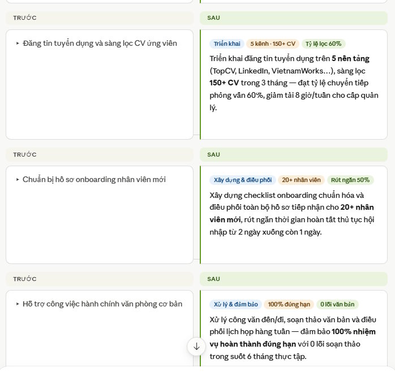Click the first 'TRƯỚC' header bar
The image size is (395, 372).
(100, 18)
